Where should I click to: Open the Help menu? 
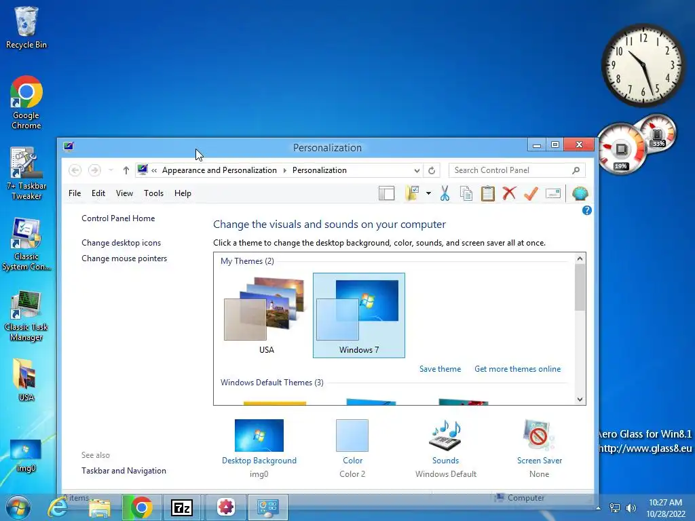point(183,193)
